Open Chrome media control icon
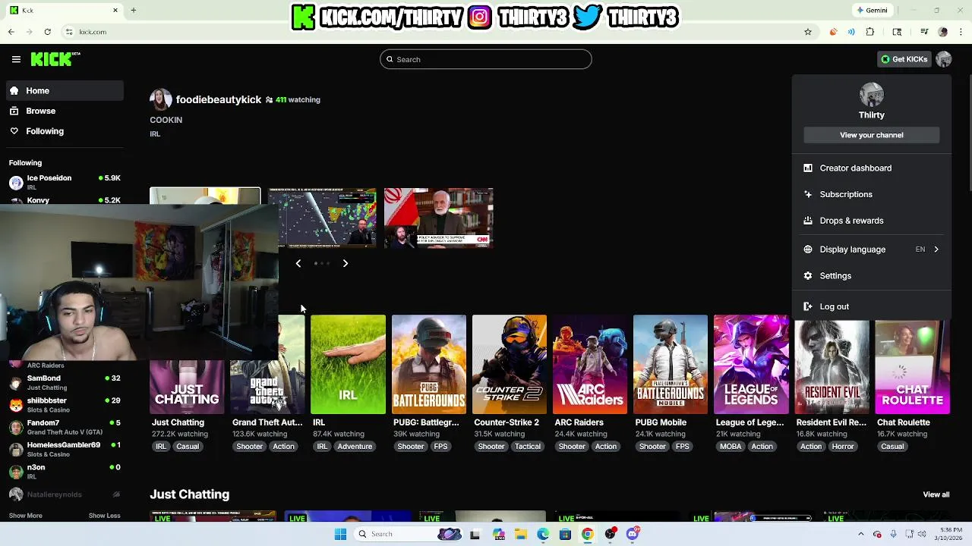 924,32
